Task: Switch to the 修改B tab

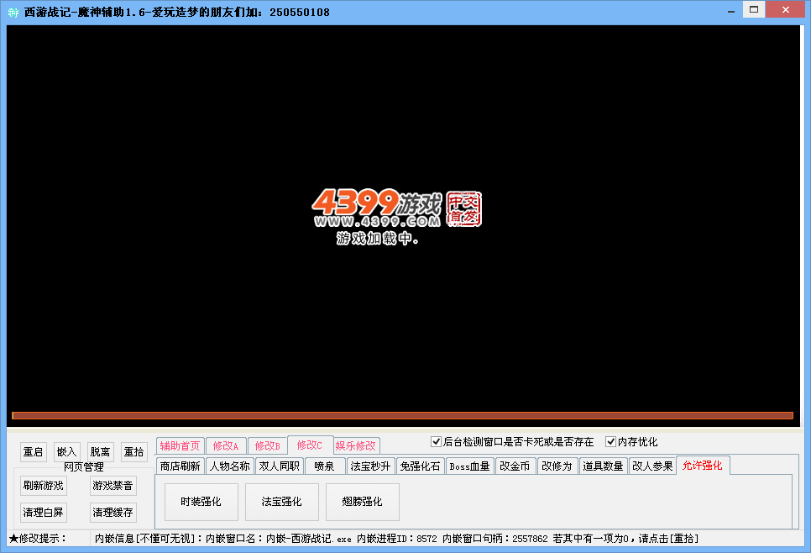Action: (x=268, y=445)
